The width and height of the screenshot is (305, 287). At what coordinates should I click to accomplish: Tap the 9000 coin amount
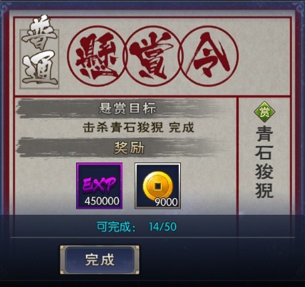click(x=166, y=202)
